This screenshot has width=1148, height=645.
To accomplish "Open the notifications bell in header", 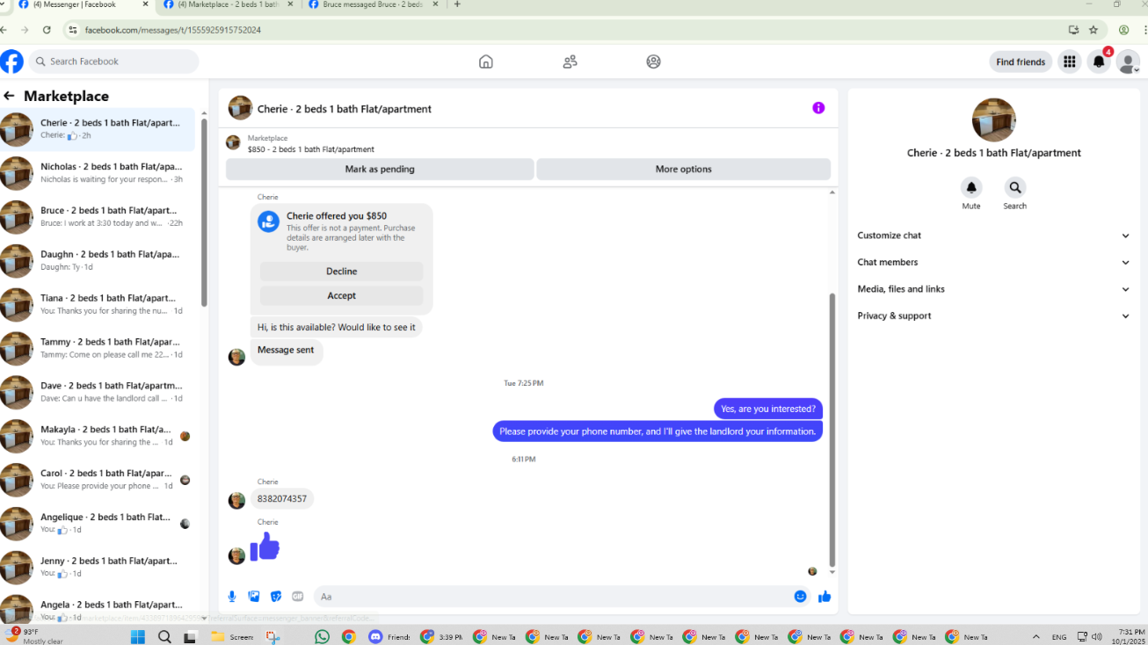I will point(1099,62).
